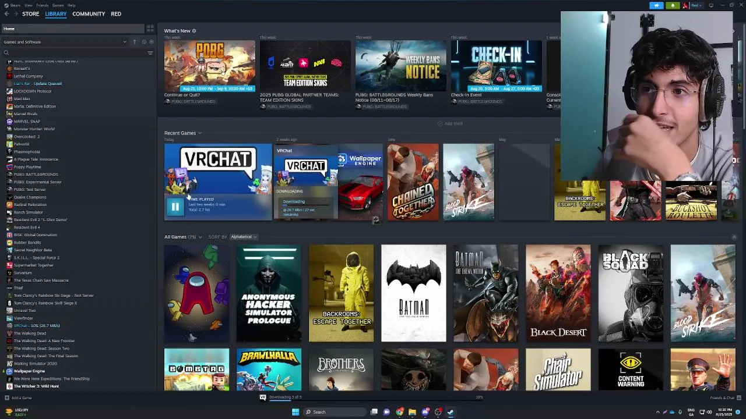Open the Among Us game cover

pyautogui.click(x=196, y=293)
